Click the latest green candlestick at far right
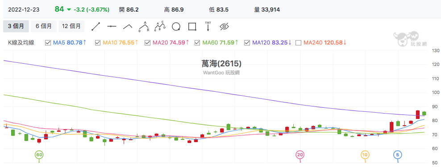This screenshot has width=441, height=167. click(424, 113)
